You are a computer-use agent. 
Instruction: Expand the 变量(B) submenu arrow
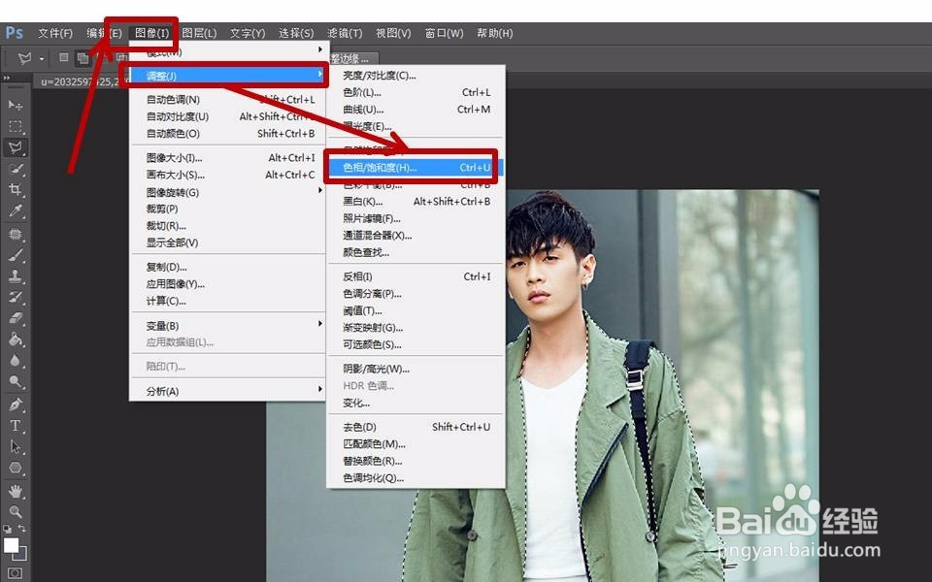(x=319, y=324)
